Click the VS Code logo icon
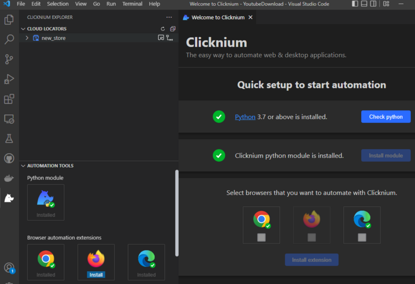This screenshot has height=284, width=415. tap(7, 4)
